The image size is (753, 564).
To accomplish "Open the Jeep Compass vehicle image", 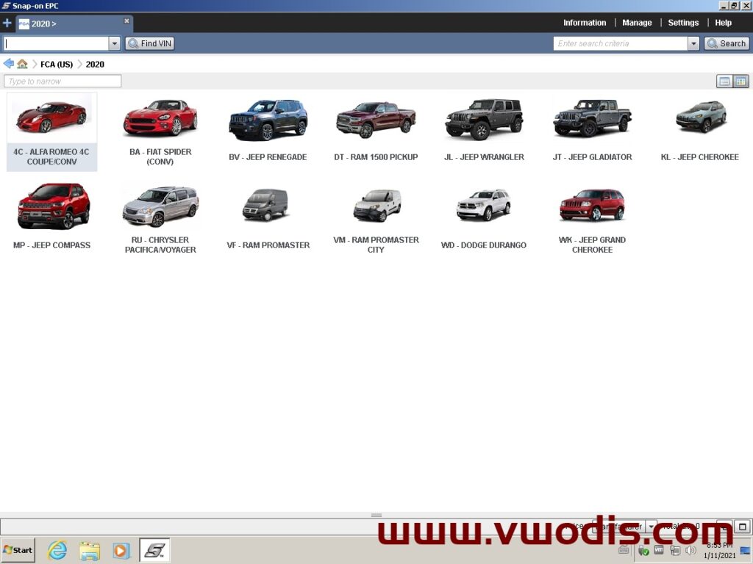I will click(53, 206).
